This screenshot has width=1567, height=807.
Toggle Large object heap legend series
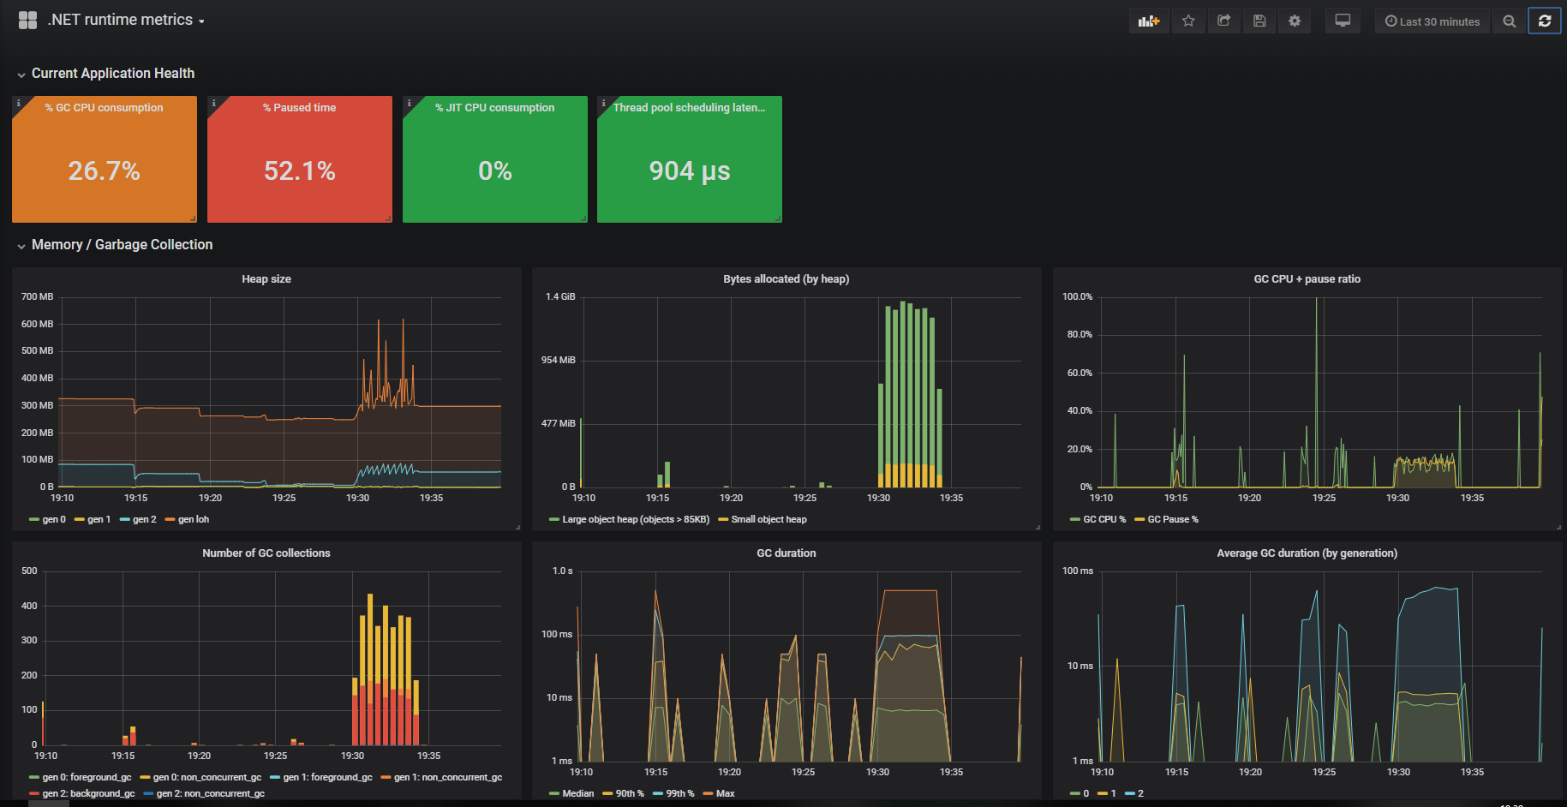[636, 519]
